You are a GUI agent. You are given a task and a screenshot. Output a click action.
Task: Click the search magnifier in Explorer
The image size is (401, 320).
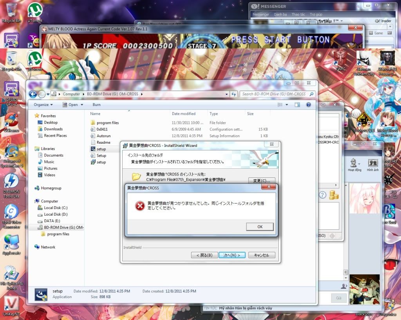pos(311,94)
